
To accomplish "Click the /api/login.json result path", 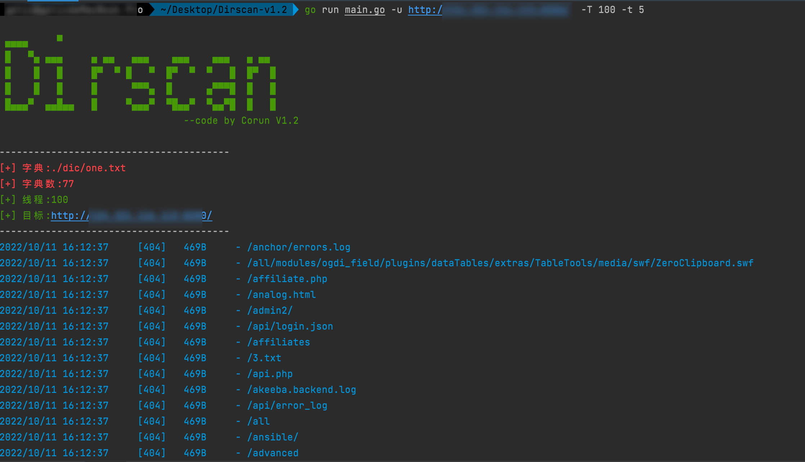I will pos(290,326).
